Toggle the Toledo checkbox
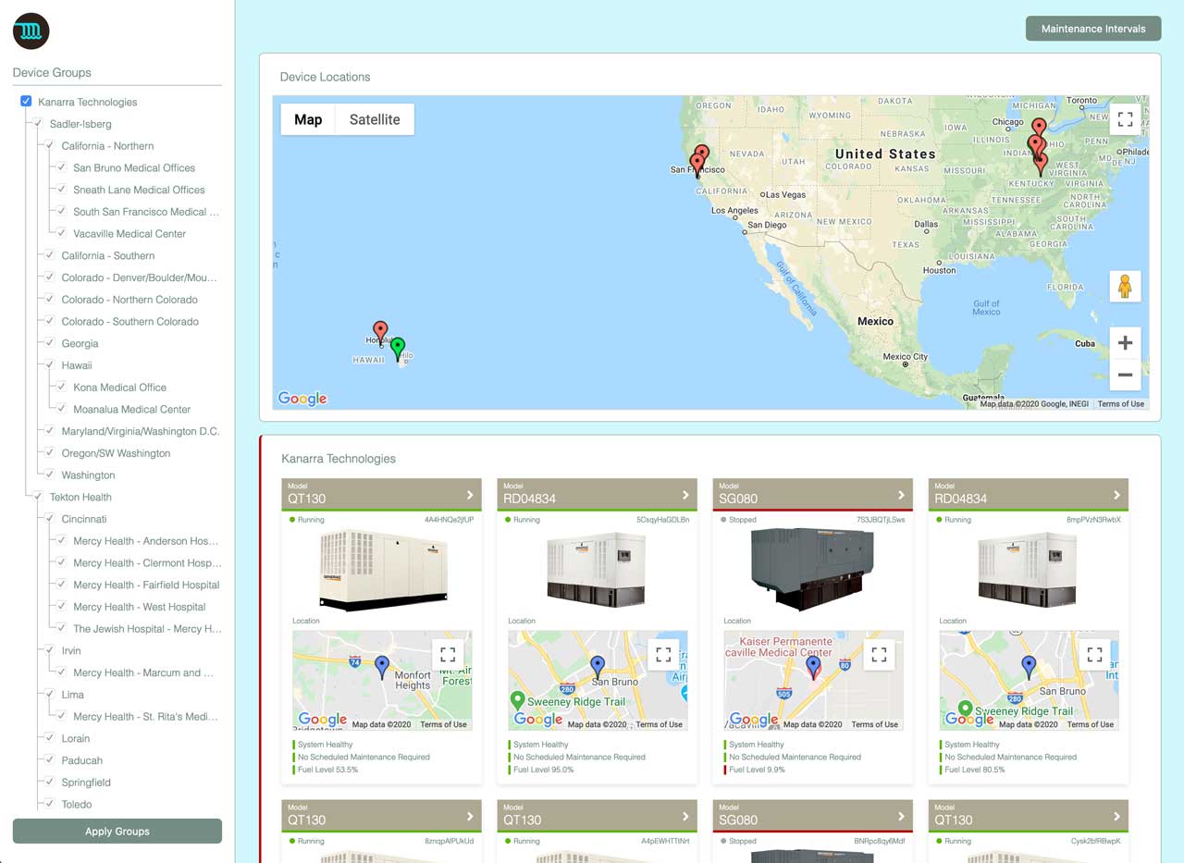The height and width of the screenshot is (863, 1184). pyautogui.click(x=50, y=804)
